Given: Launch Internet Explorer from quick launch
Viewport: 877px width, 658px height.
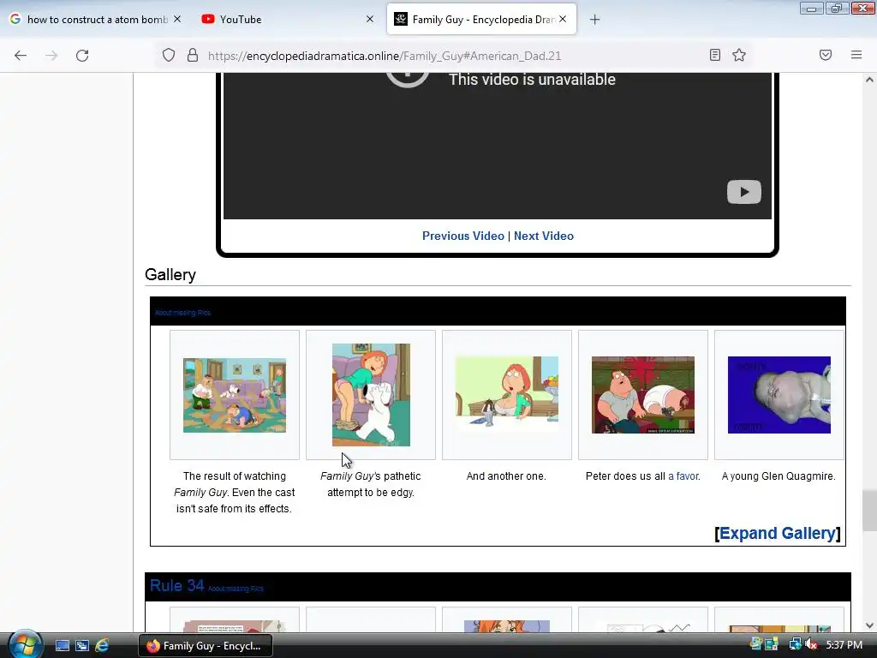Looking at the screenshot, I should click(x=102, y=646).
